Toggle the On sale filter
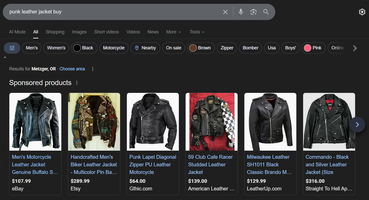Screen dimensions: 369x200 point(174,48)
